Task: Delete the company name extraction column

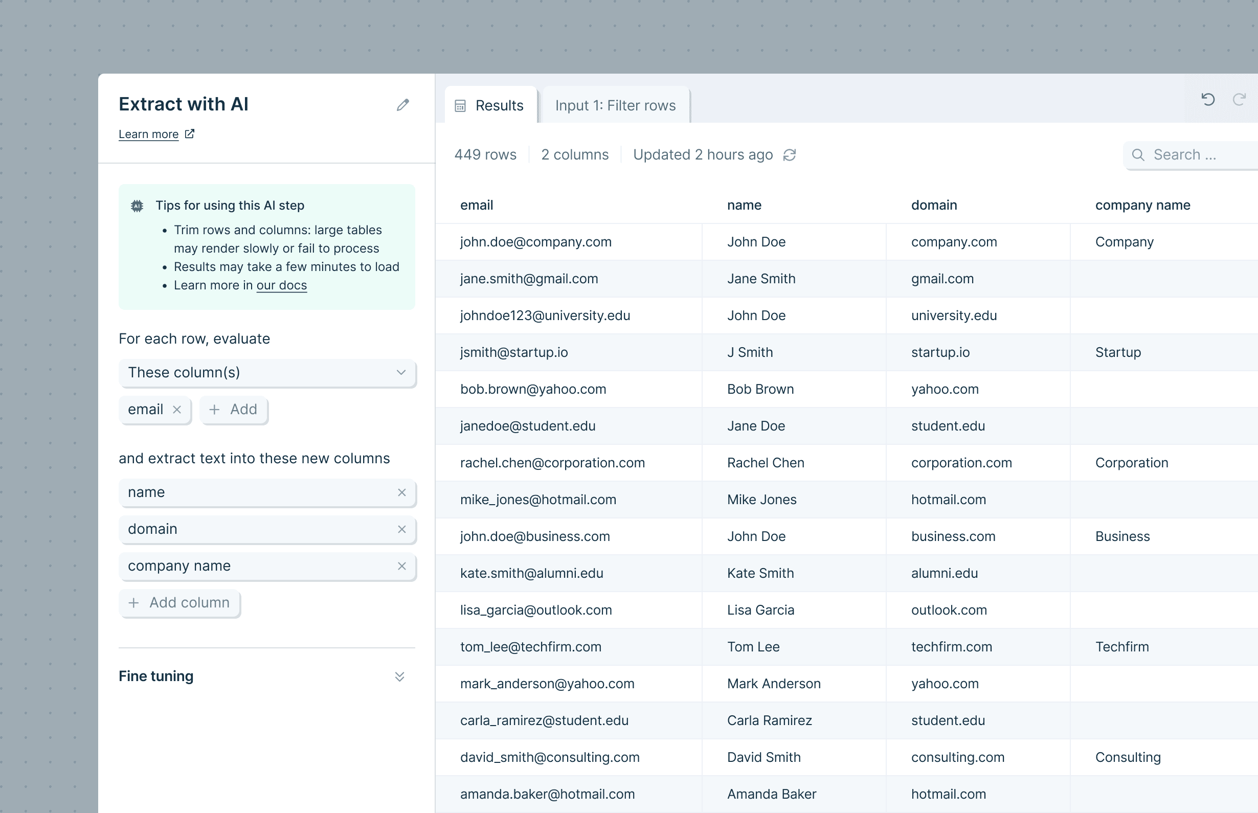Action: [x=402, y=566]
